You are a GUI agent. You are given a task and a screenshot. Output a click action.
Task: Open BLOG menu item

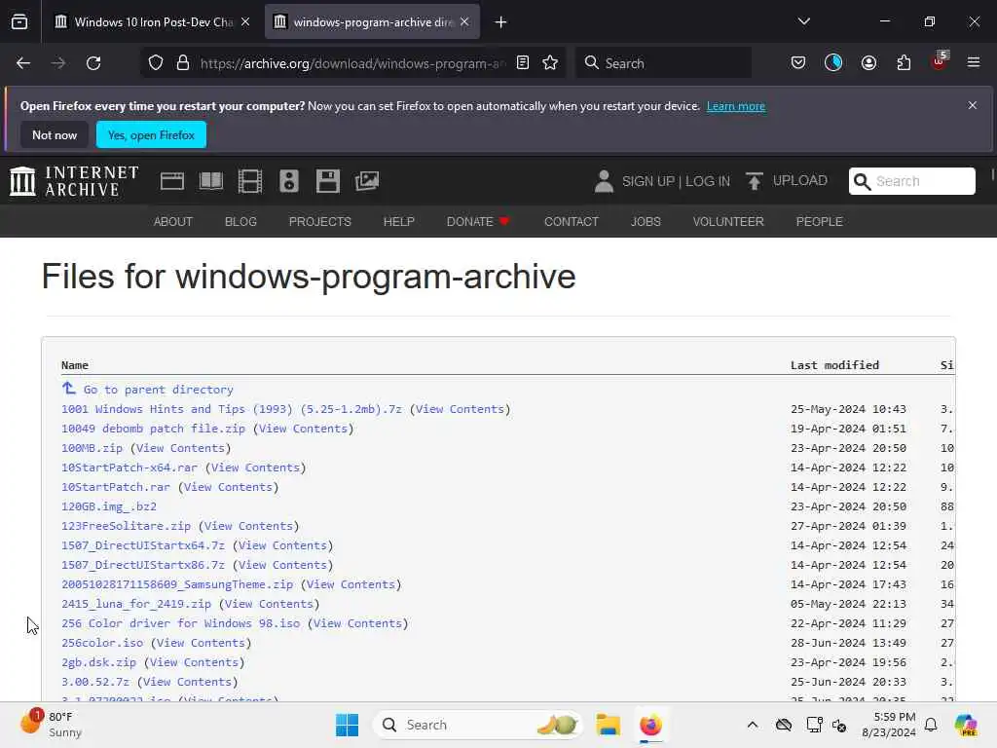pyautogui.click(x=240, y=221)
